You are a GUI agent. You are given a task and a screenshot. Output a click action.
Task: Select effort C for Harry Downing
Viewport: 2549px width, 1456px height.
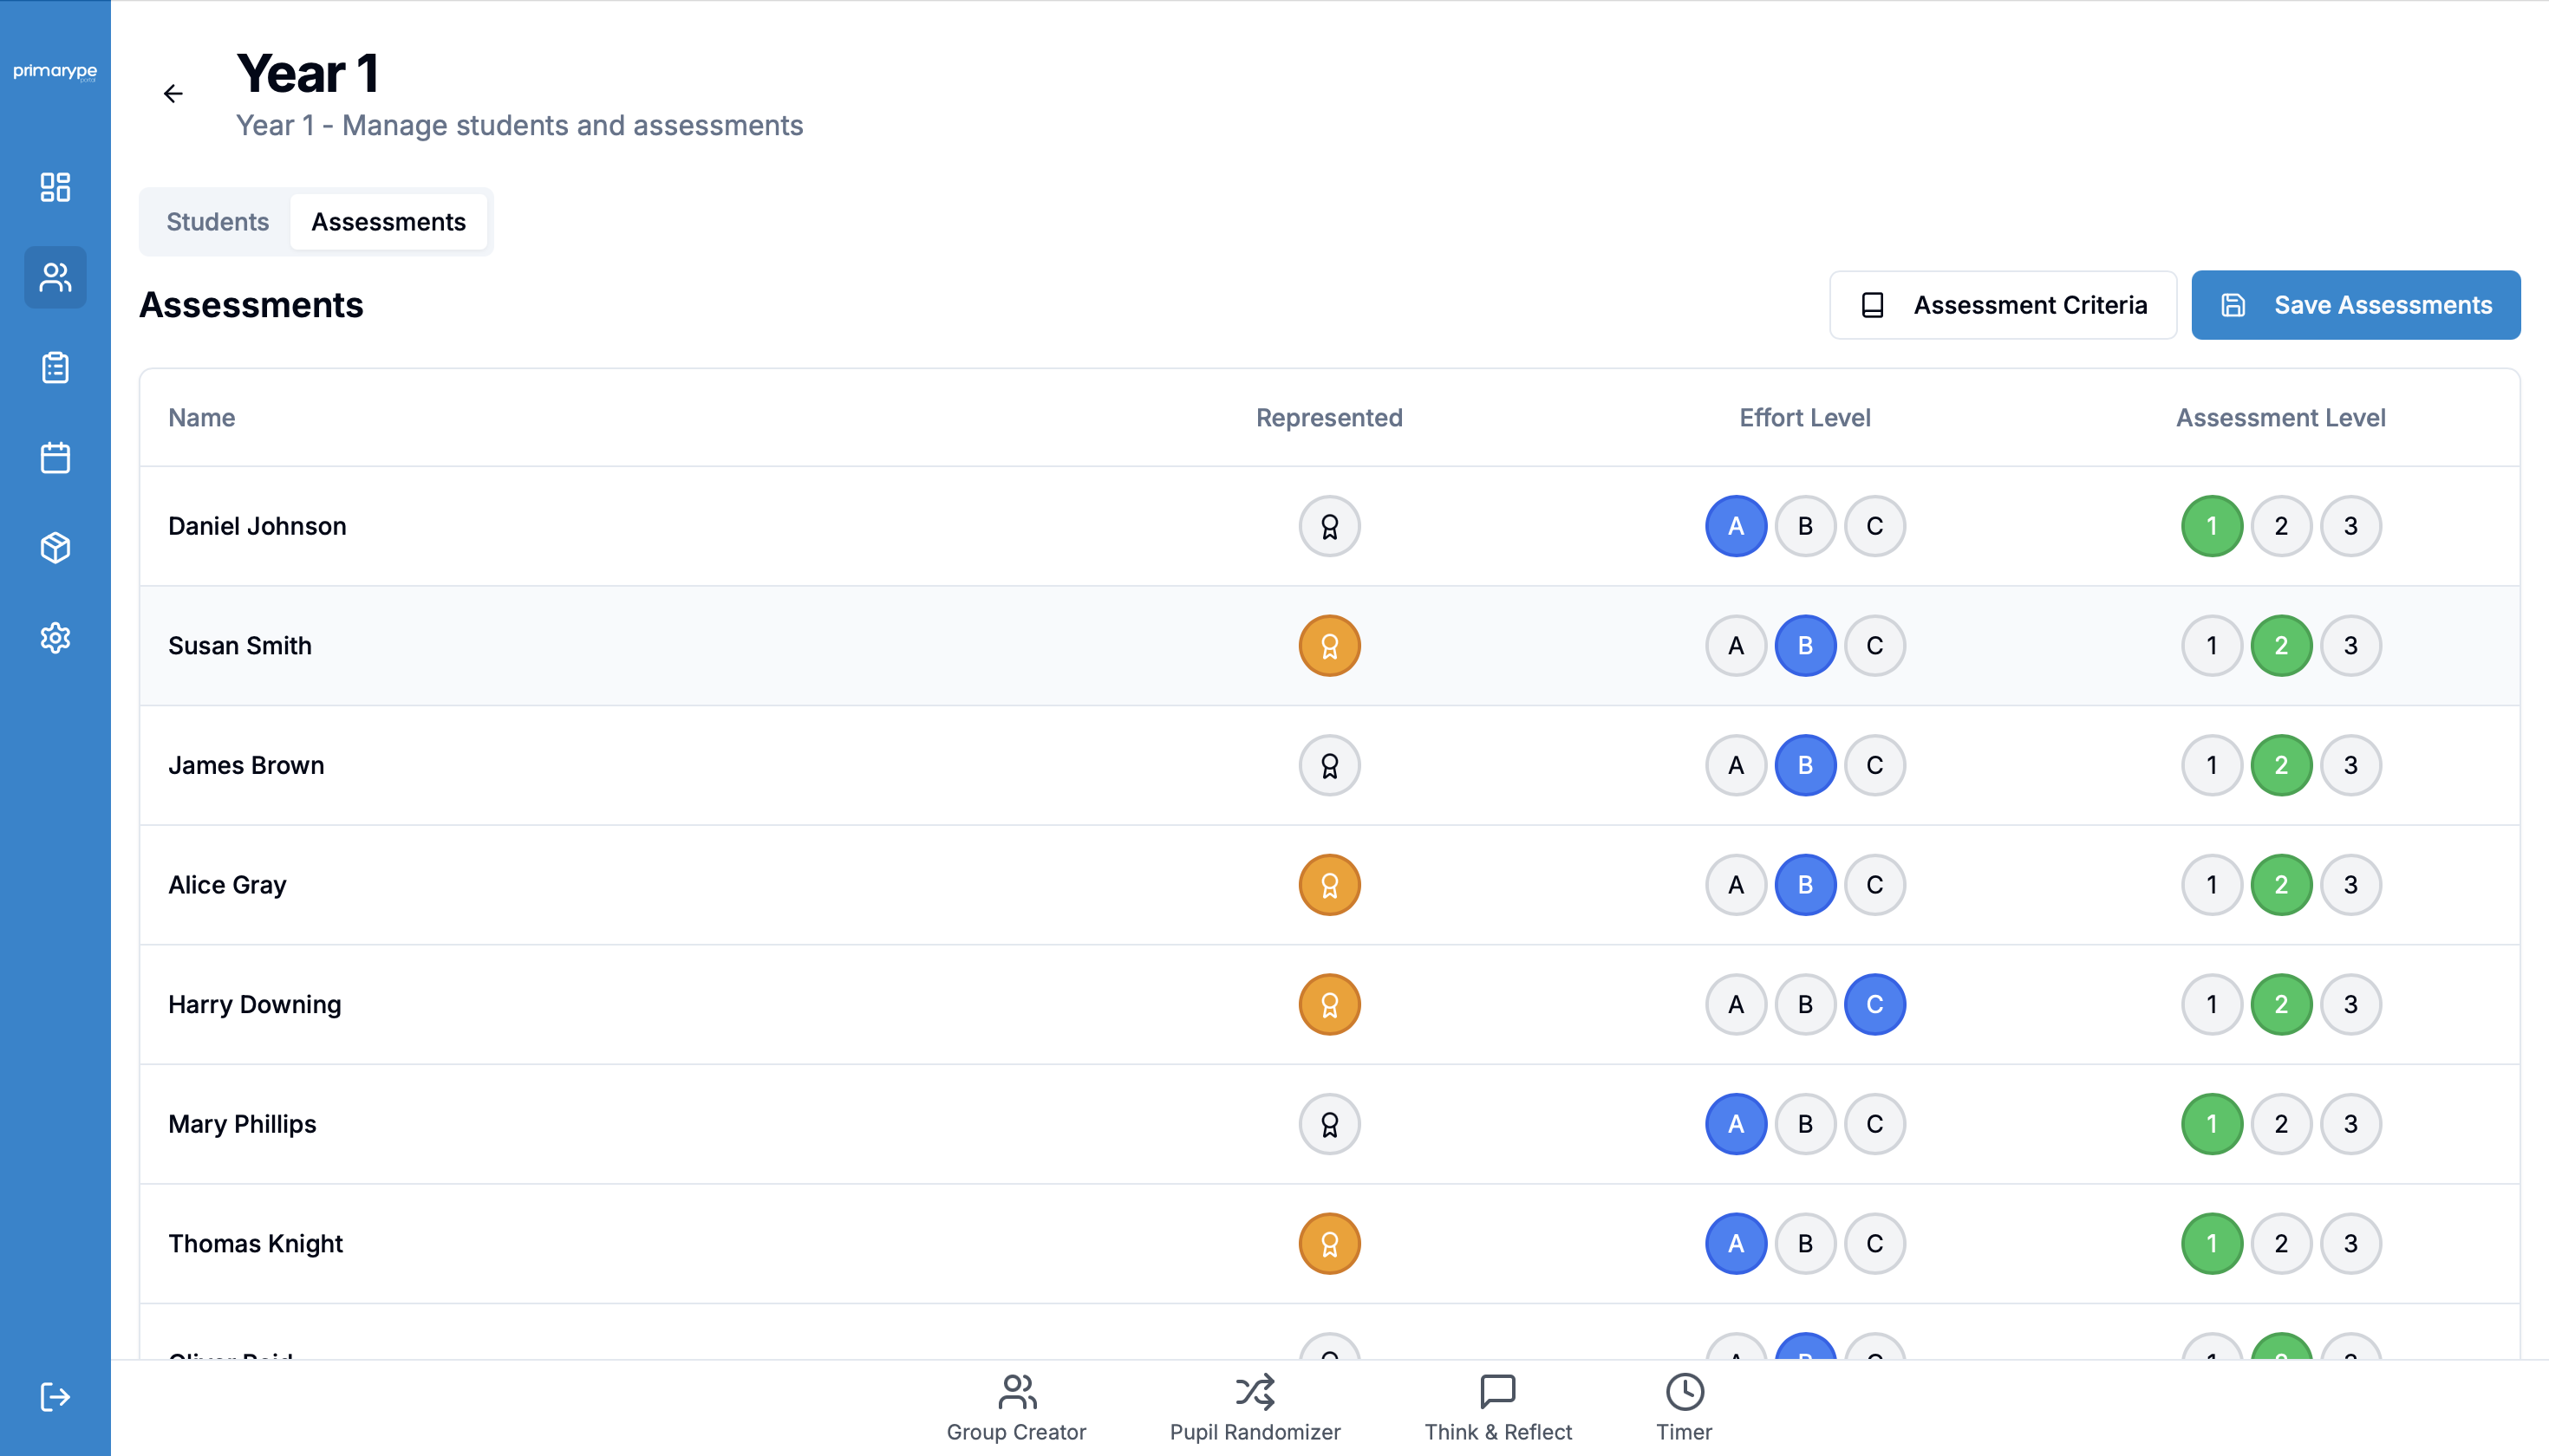coord(1874,1004)
